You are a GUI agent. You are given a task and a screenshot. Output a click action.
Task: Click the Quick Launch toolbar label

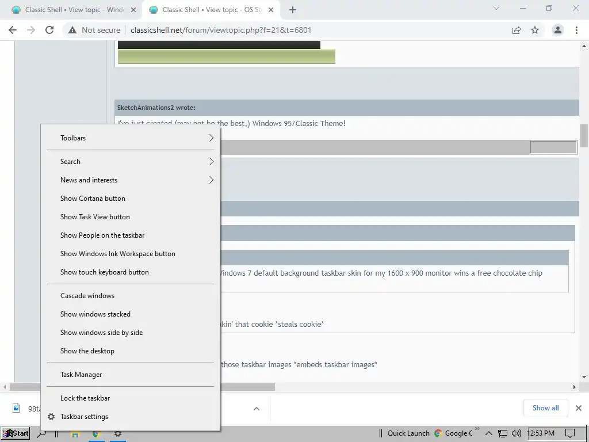[408, 433]
